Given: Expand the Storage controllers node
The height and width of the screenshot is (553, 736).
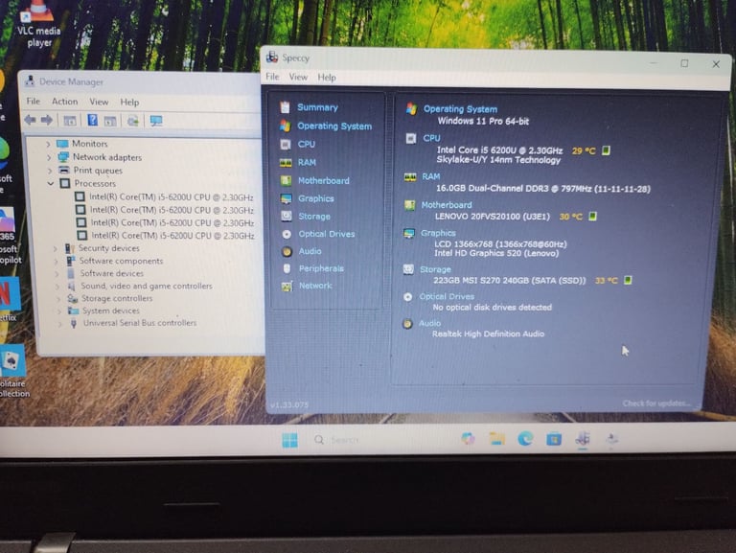Looking at the screenshot, I should click(58, 299).
